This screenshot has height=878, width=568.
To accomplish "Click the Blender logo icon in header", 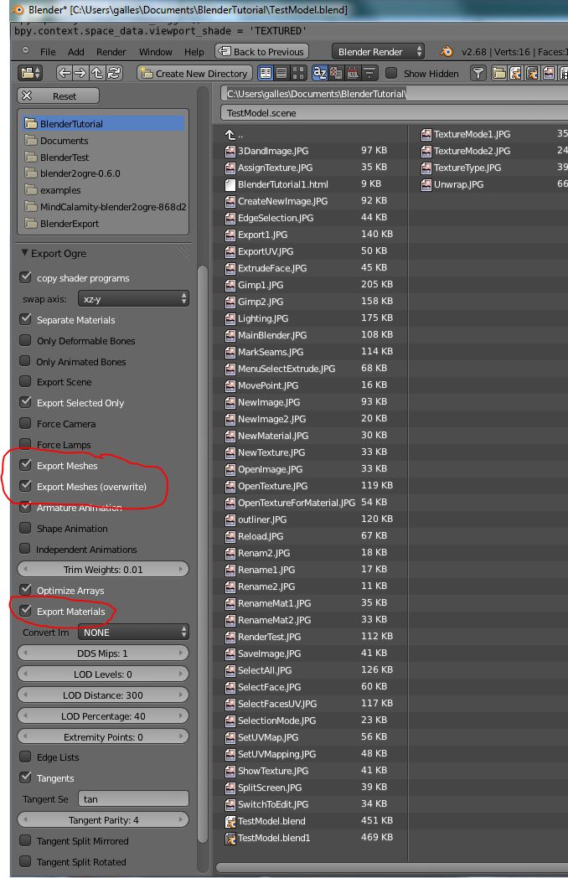I will 447,51.
